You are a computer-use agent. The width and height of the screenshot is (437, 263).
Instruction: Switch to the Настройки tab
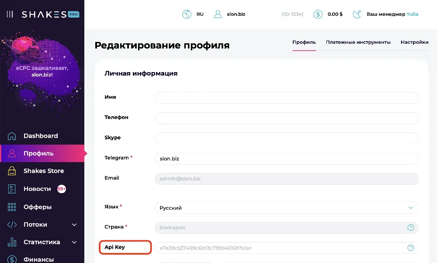tap(414, 42)
